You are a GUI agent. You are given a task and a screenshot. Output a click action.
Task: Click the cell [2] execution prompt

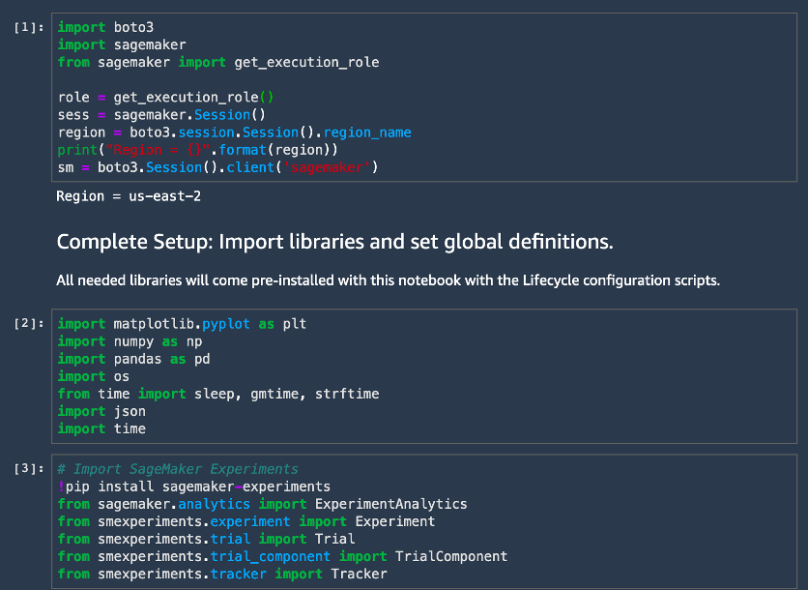(x=29, y=323)
